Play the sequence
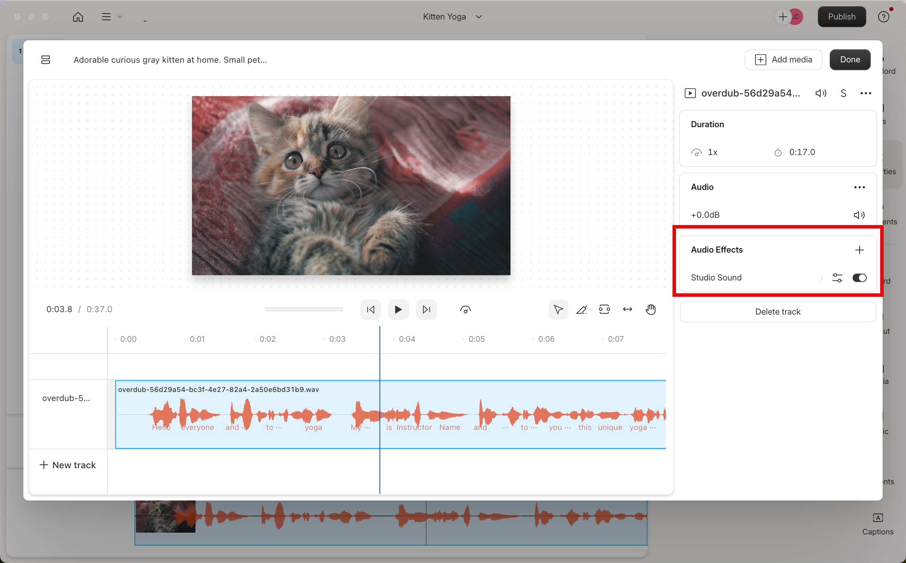Image resolution: width=906 pixels, height=563 pixels. (x=398, y=309)
